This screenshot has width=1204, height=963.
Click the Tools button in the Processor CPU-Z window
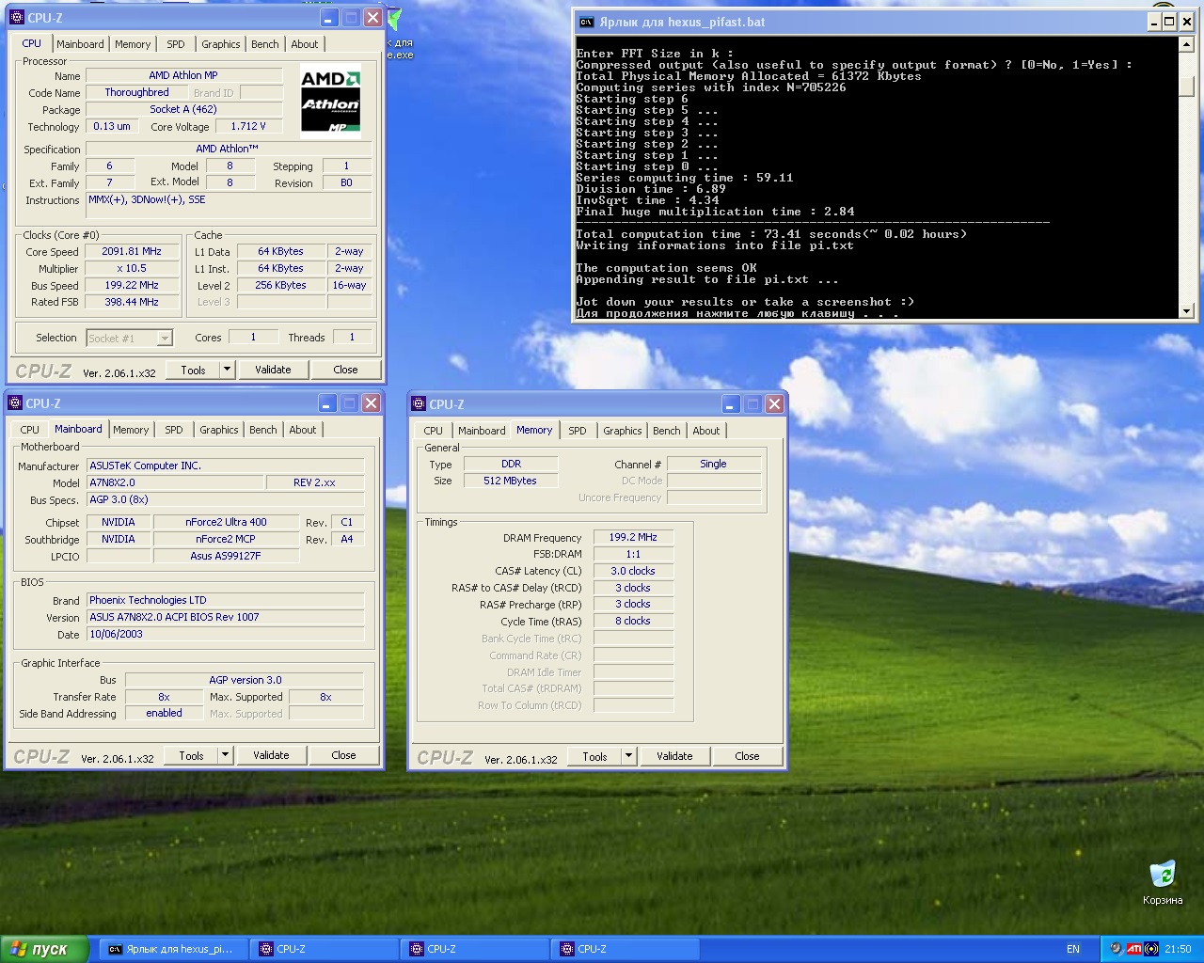click(x=193, y=370)
